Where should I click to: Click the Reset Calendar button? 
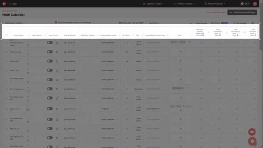(x=201, y=23)
